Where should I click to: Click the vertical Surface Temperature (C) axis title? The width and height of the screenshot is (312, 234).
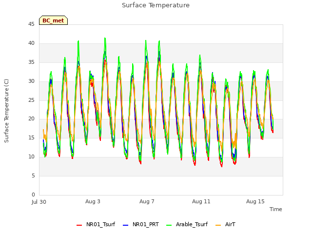click(6, 111)
